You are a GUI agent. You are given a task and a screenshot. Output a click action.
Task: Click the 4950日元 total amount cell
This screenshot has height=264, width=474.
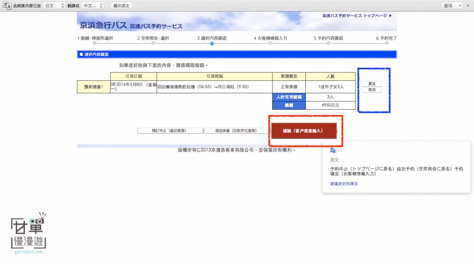[330, 105]
